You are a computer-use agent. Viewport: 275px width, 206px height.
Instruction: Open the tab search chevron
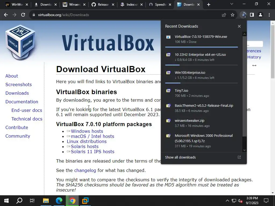(x=232, y=4)
